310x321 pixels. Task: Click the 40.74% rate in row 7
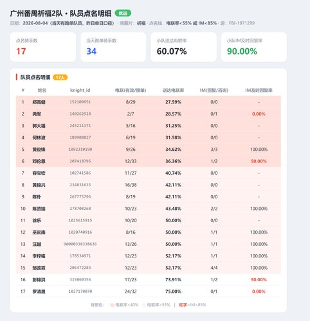coord(173,173)
